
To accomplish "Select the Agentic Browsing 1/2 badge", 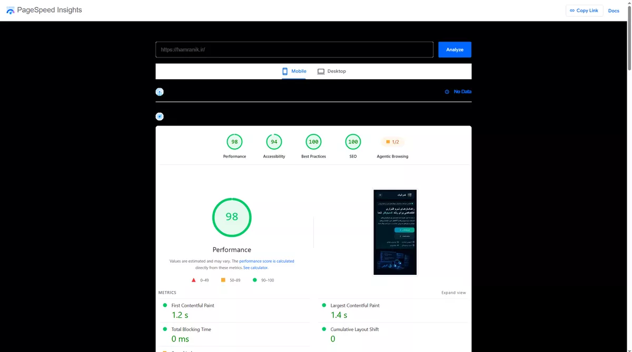I will (x=392, y=142).
